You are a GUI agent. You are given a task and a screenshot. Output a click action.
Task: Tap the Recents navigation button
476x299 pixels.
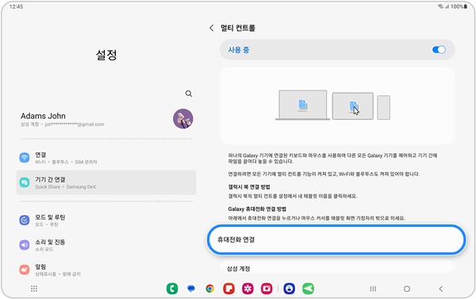373,289
